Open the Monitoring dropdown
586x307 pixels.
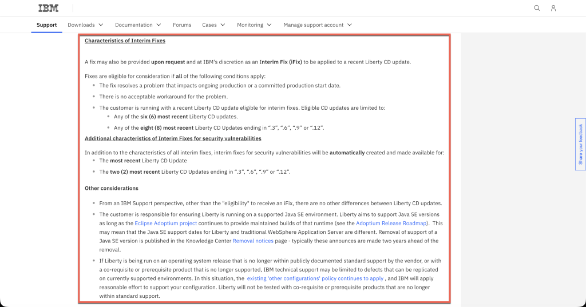point(255,25)
